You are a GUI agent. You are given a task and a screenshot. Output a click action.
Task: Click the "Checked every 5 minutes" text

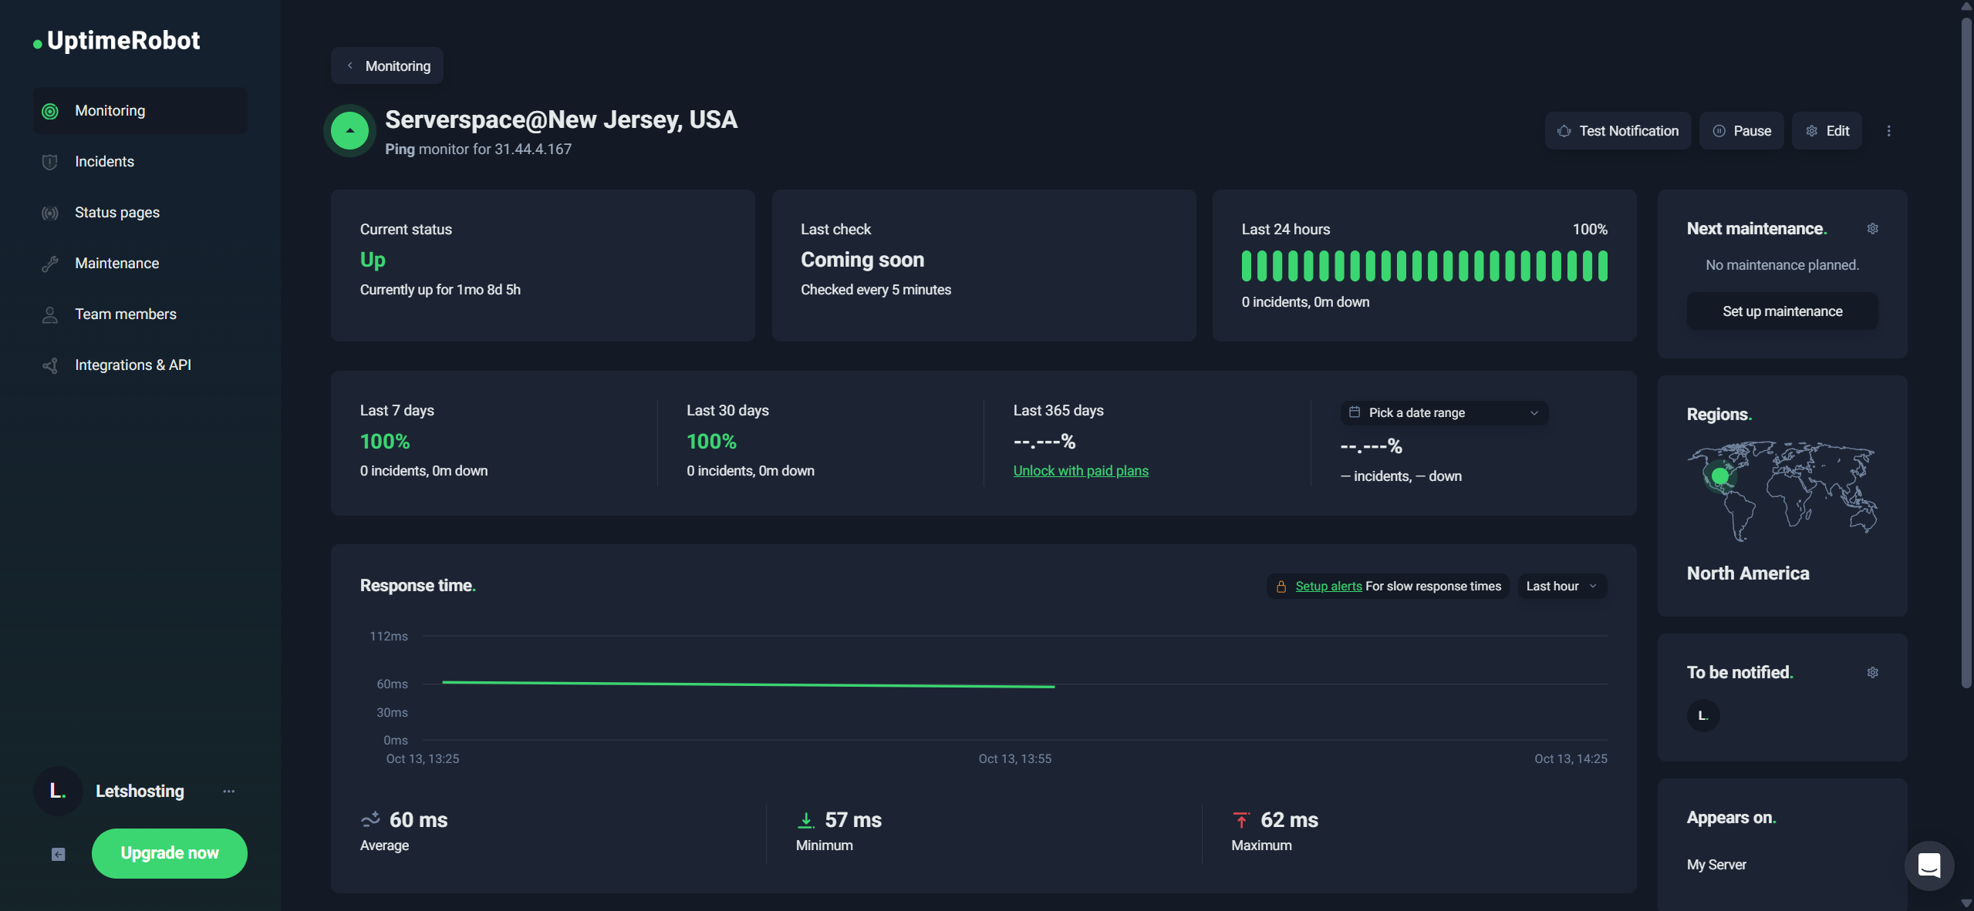pyautogui.click(x=876, y=290)
